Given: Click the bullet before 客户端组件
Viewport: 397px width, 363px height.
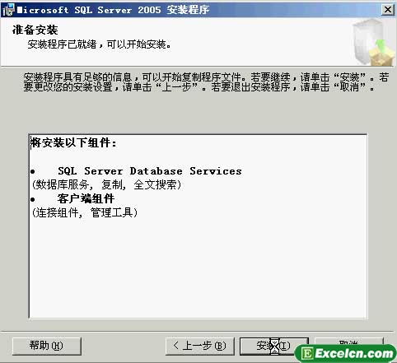Looking at the screenshot, I should tap(33, 199).
